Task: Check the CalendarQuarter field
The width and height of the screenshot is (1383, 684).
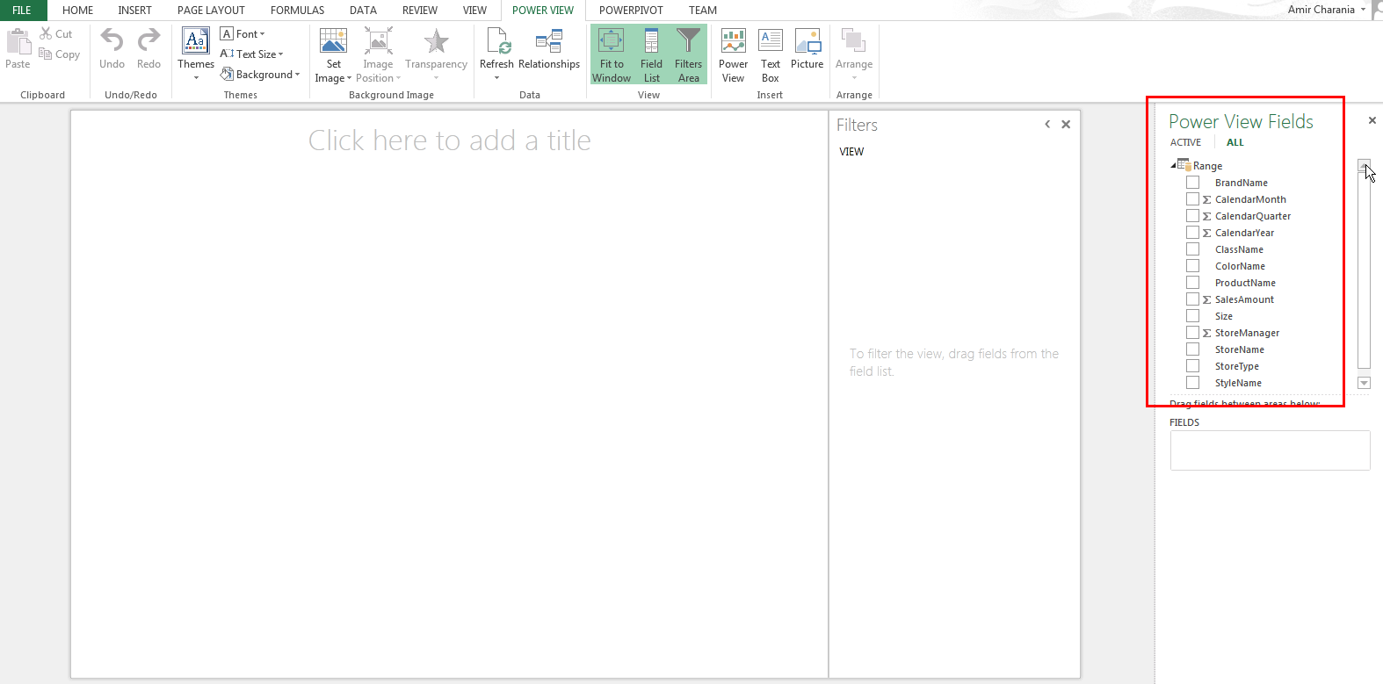Action: click(1192, 216)
